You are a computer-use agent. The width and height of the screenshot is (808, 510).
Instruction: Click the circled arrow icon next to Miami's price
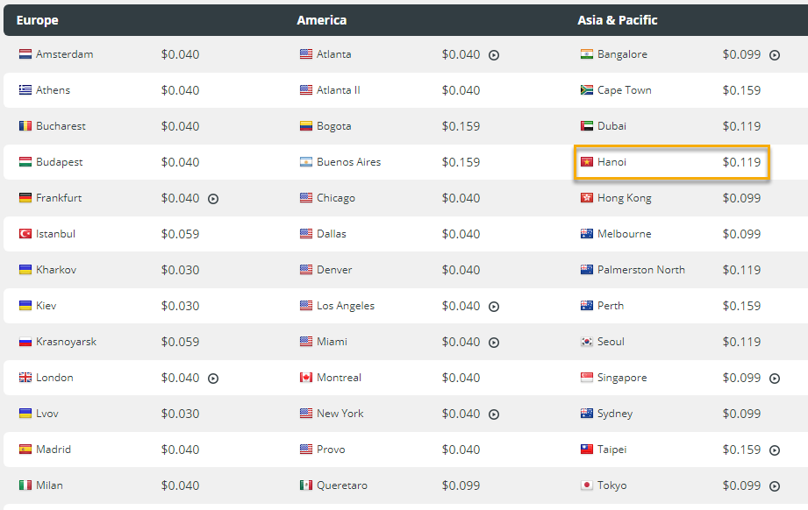[494, 342]
